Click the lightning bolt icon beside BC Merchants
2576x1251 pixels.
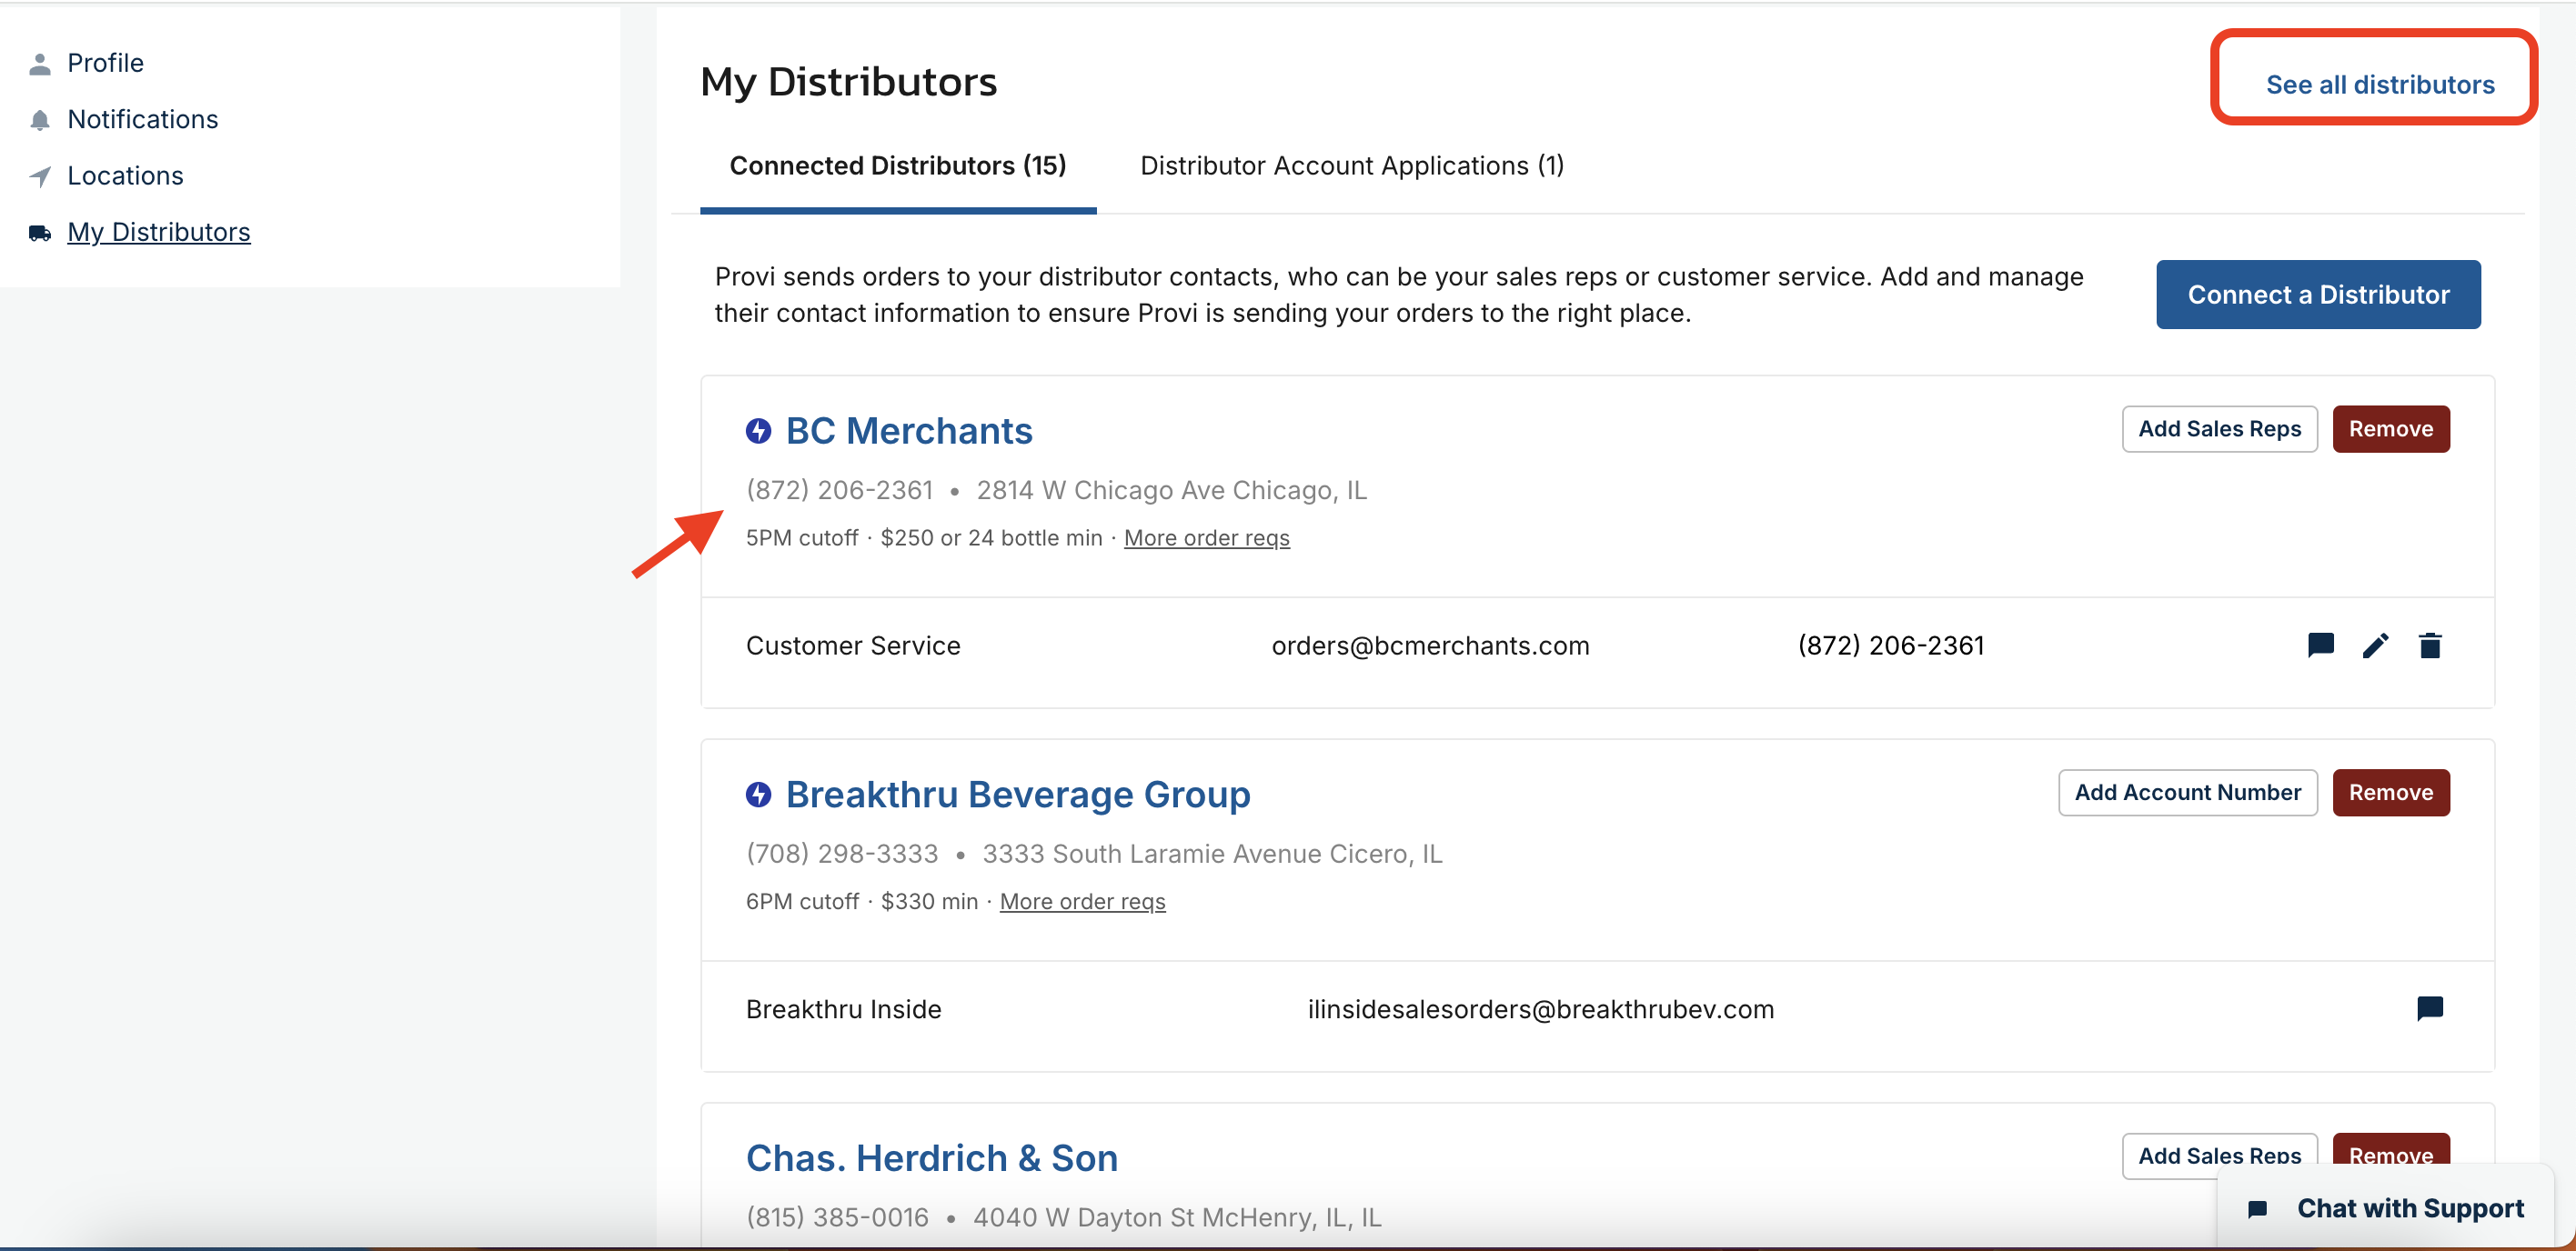point(759,431)
